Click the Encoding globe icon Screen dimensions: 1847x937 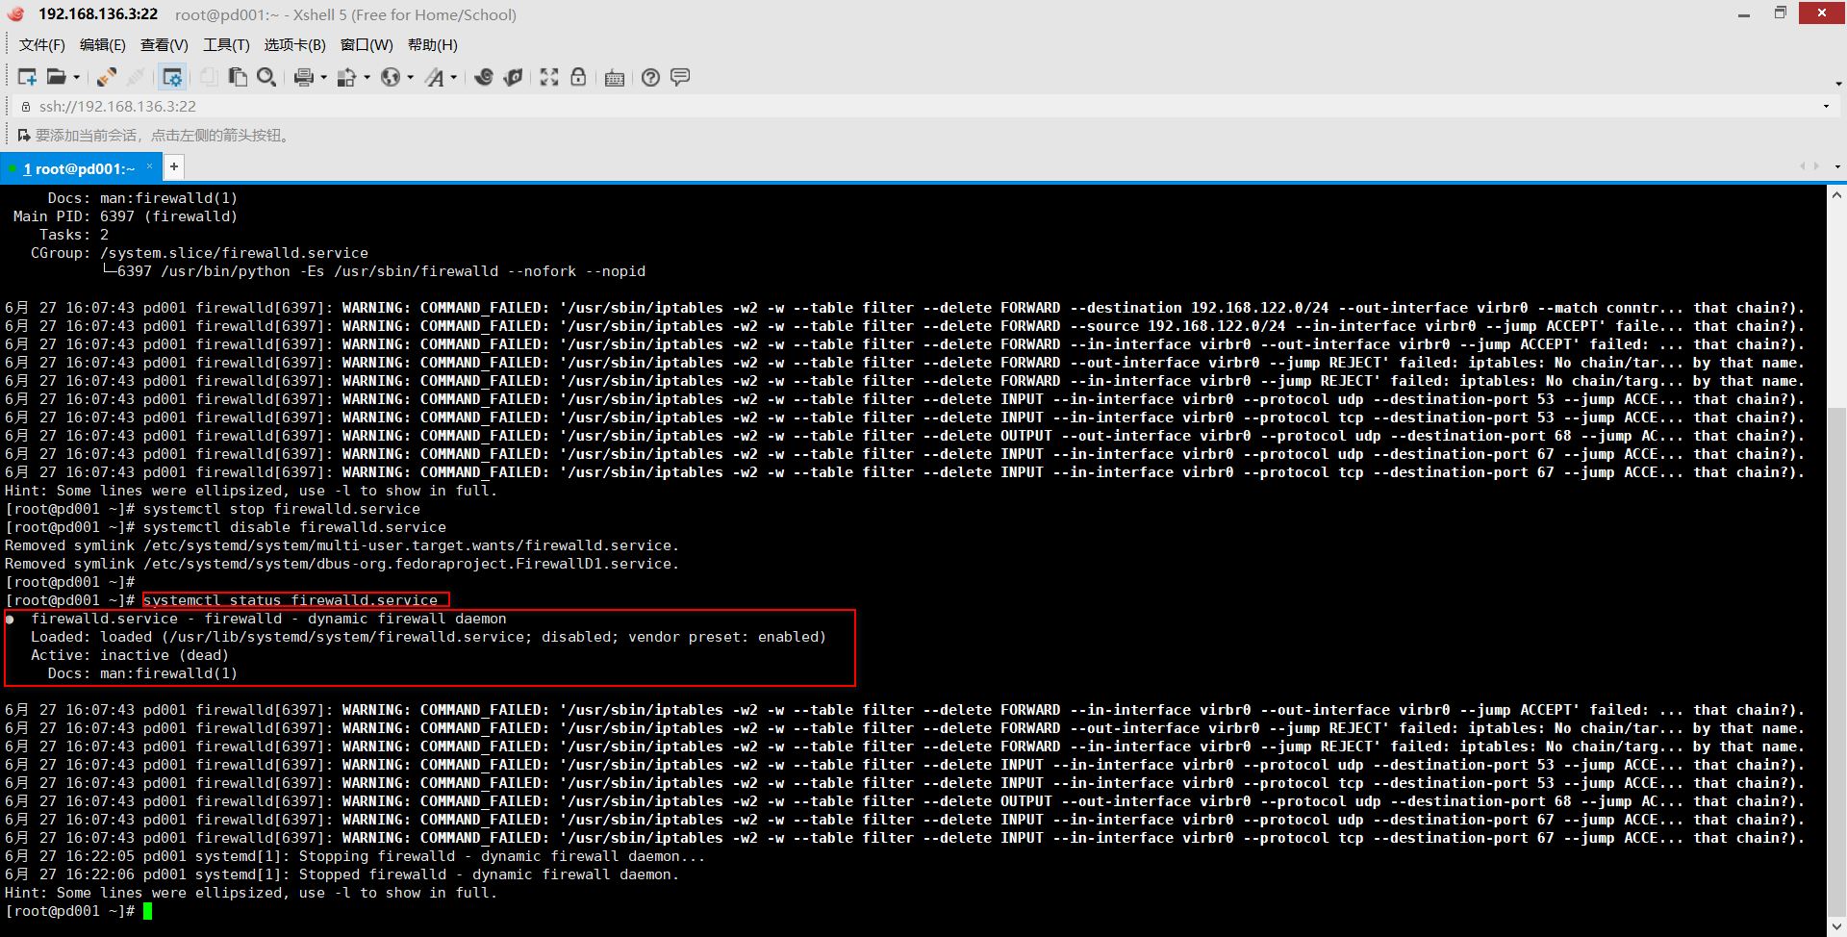pos(391,77)
